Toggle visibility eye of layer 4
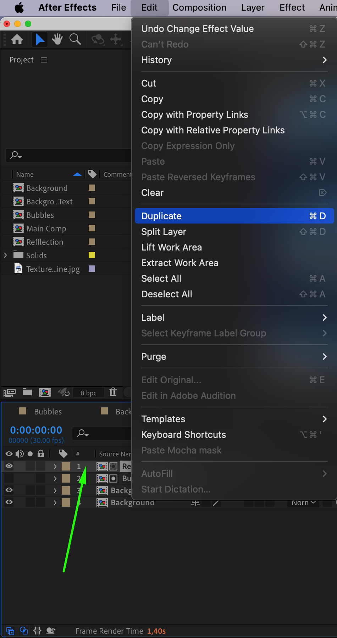 (x=9, y=502)
